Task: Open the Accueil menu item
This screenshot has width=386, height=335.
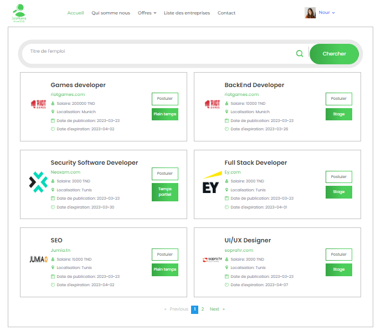Action: pyautogui.click(x=75, y=13)
